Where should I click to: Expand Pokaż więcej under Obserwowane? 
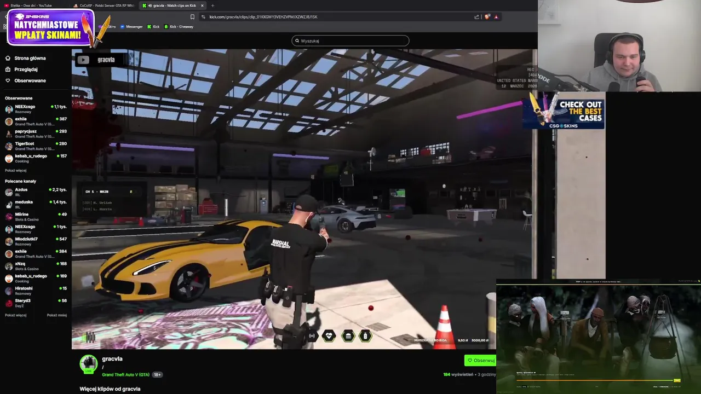pos(15,170)
